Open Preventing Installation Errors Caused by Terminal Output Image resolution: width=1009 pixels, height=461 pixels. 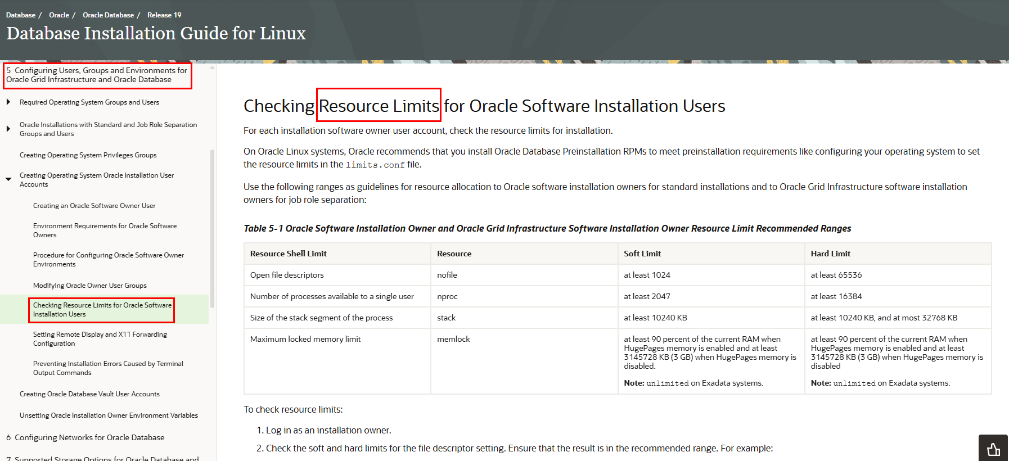[108, 368]
